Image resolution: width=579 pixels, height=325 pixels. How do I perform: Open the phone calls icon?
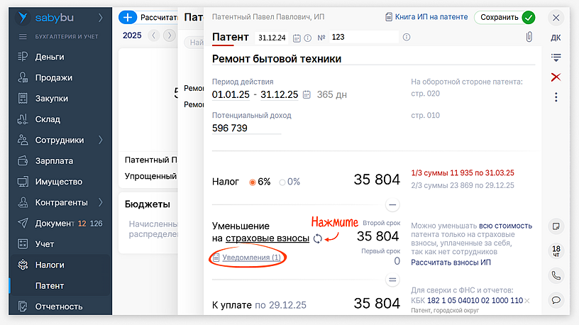click(556, 275)
